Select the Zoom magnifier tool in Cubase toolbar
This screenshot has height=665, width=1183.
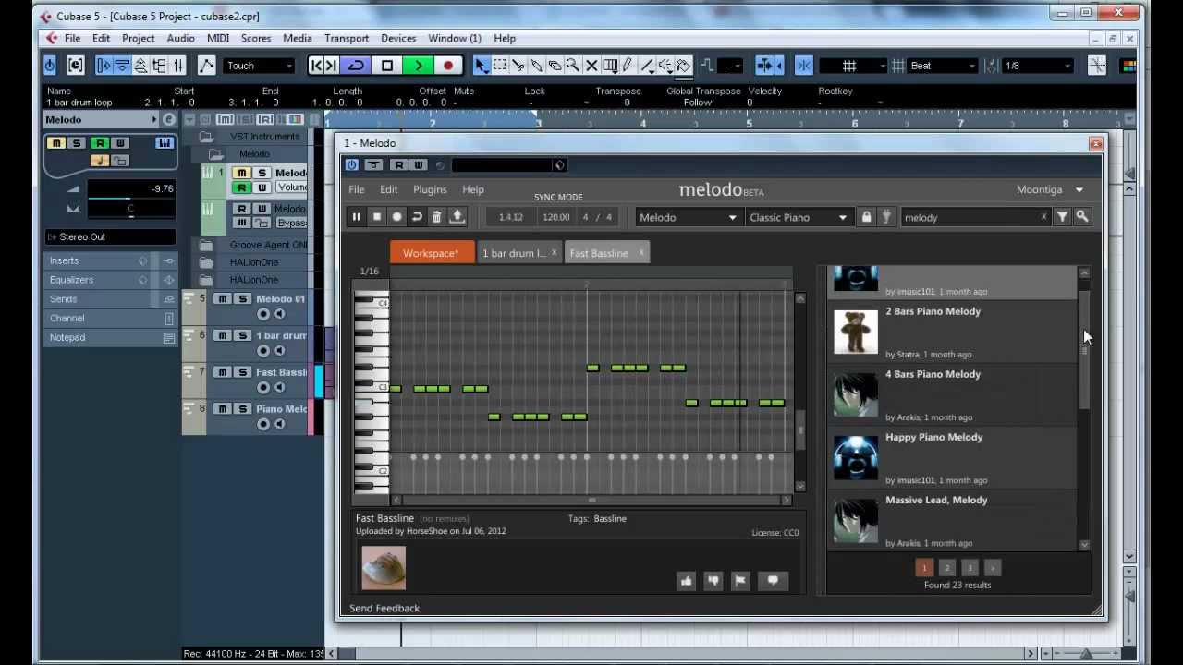tap(573, 66)
